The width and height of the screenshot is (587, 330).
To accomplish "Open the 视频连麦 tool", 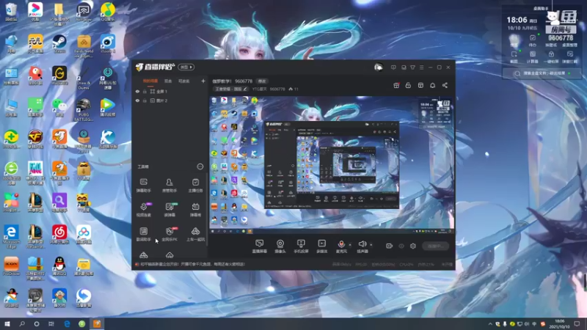I will (x=143, y=210).
